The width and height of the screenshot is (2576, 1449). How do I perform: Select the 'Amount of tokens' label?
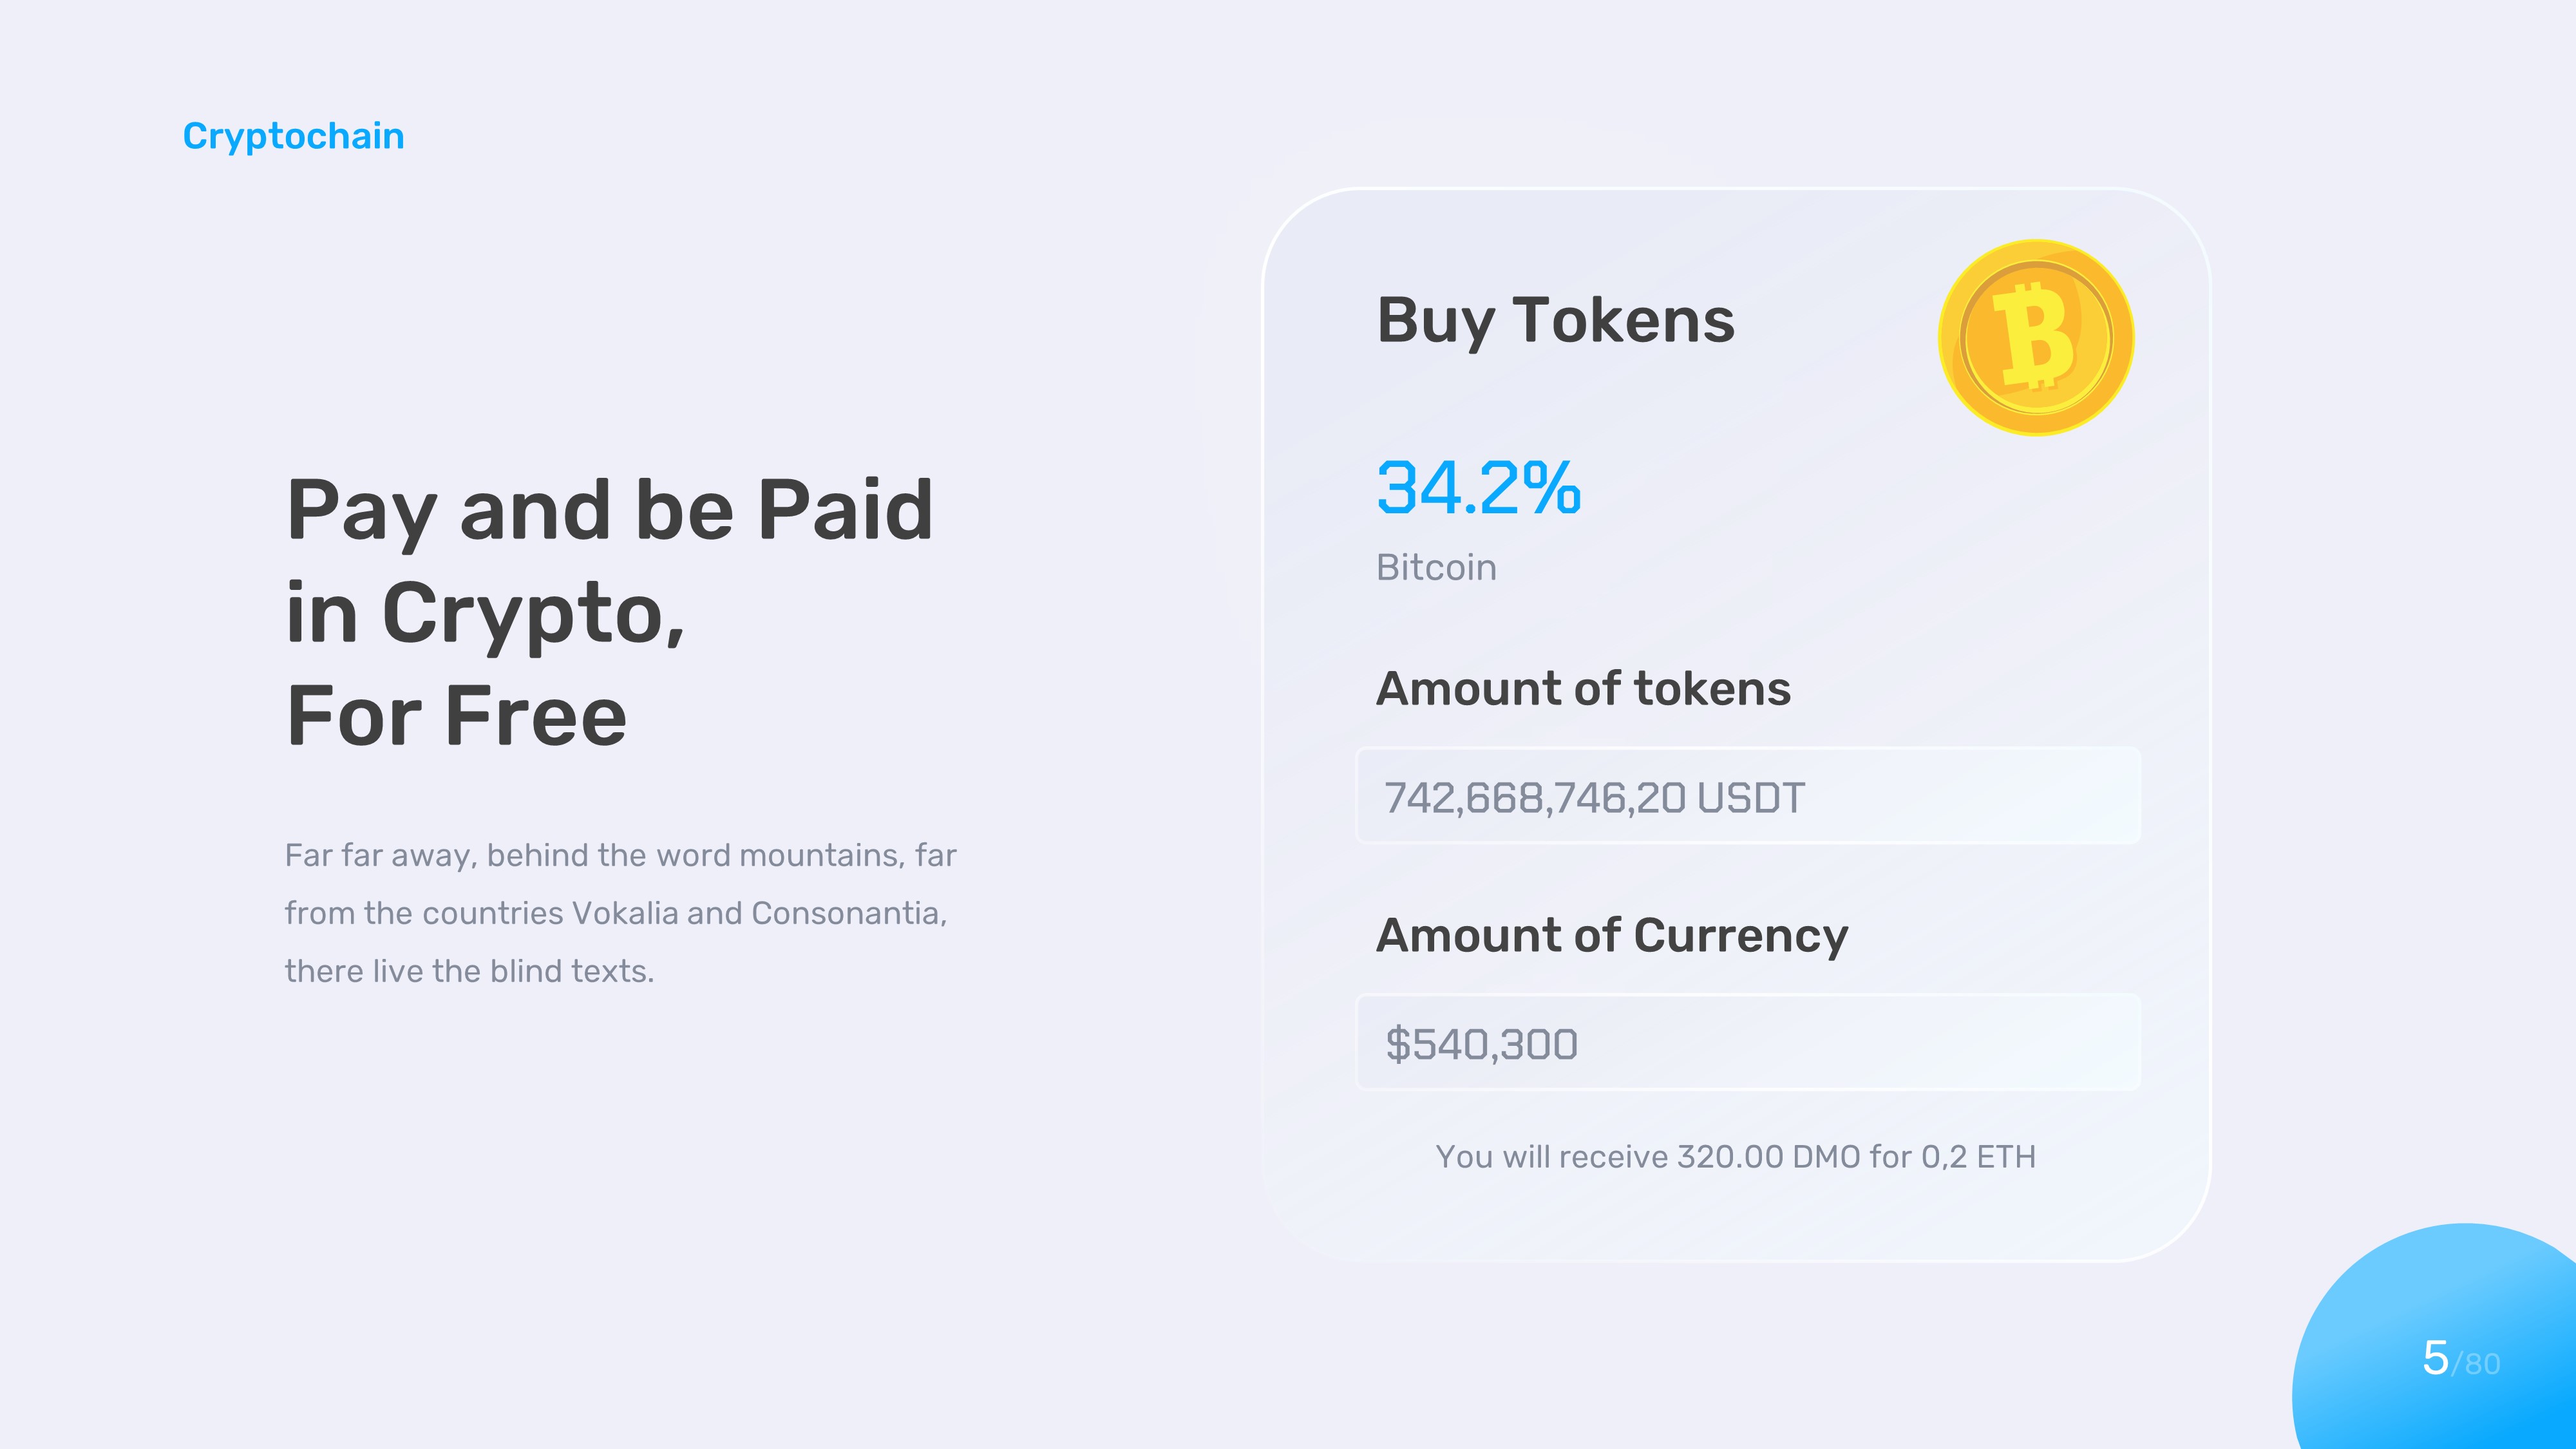coord(1583,689)
